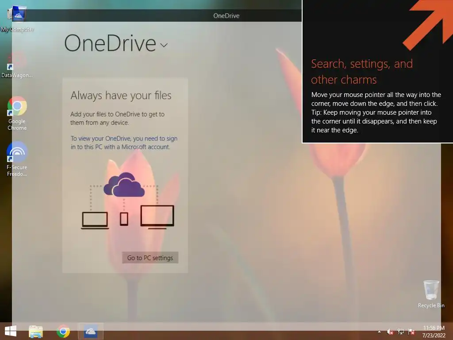Click the taskbar clock showing 11:56 PM
The image size is (453, 340).
pyautogui.click(x=434, y=332)
